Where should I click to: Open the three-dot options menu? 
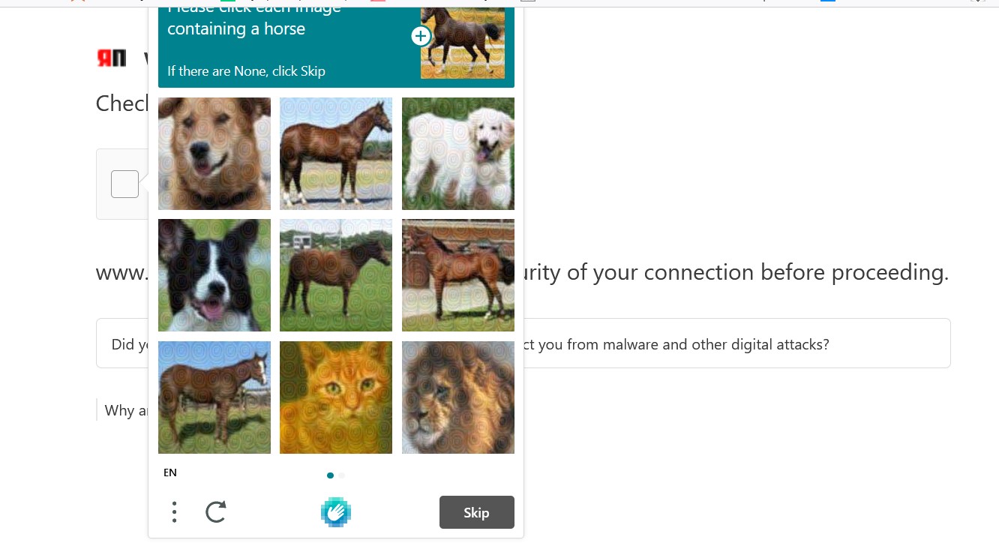174,512
